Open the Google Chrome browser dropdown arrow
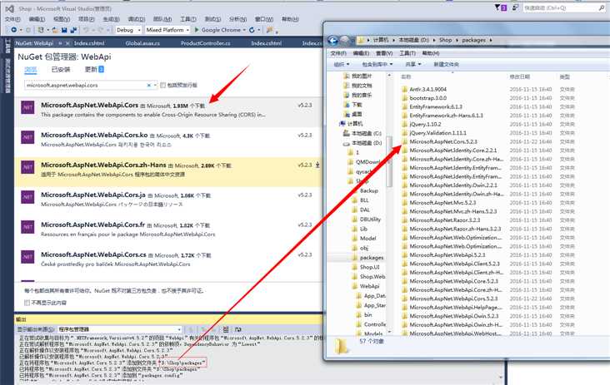This screenshot has width=610, height=385. (x=244, y=30)
